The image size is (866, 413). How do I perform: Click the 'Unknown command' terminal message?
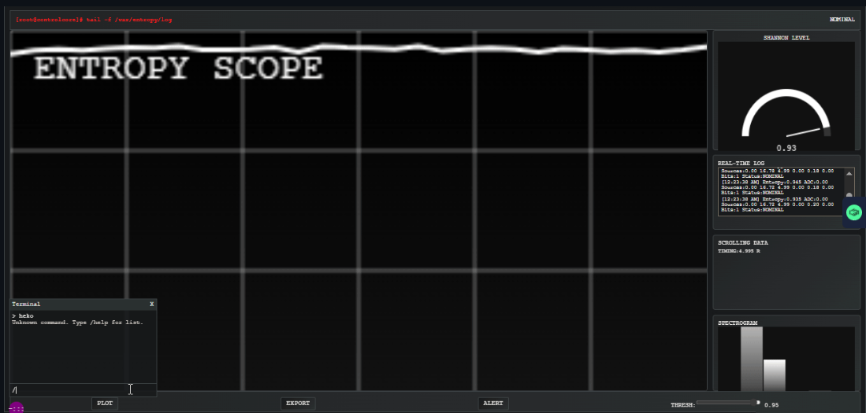tap(77, 322)
